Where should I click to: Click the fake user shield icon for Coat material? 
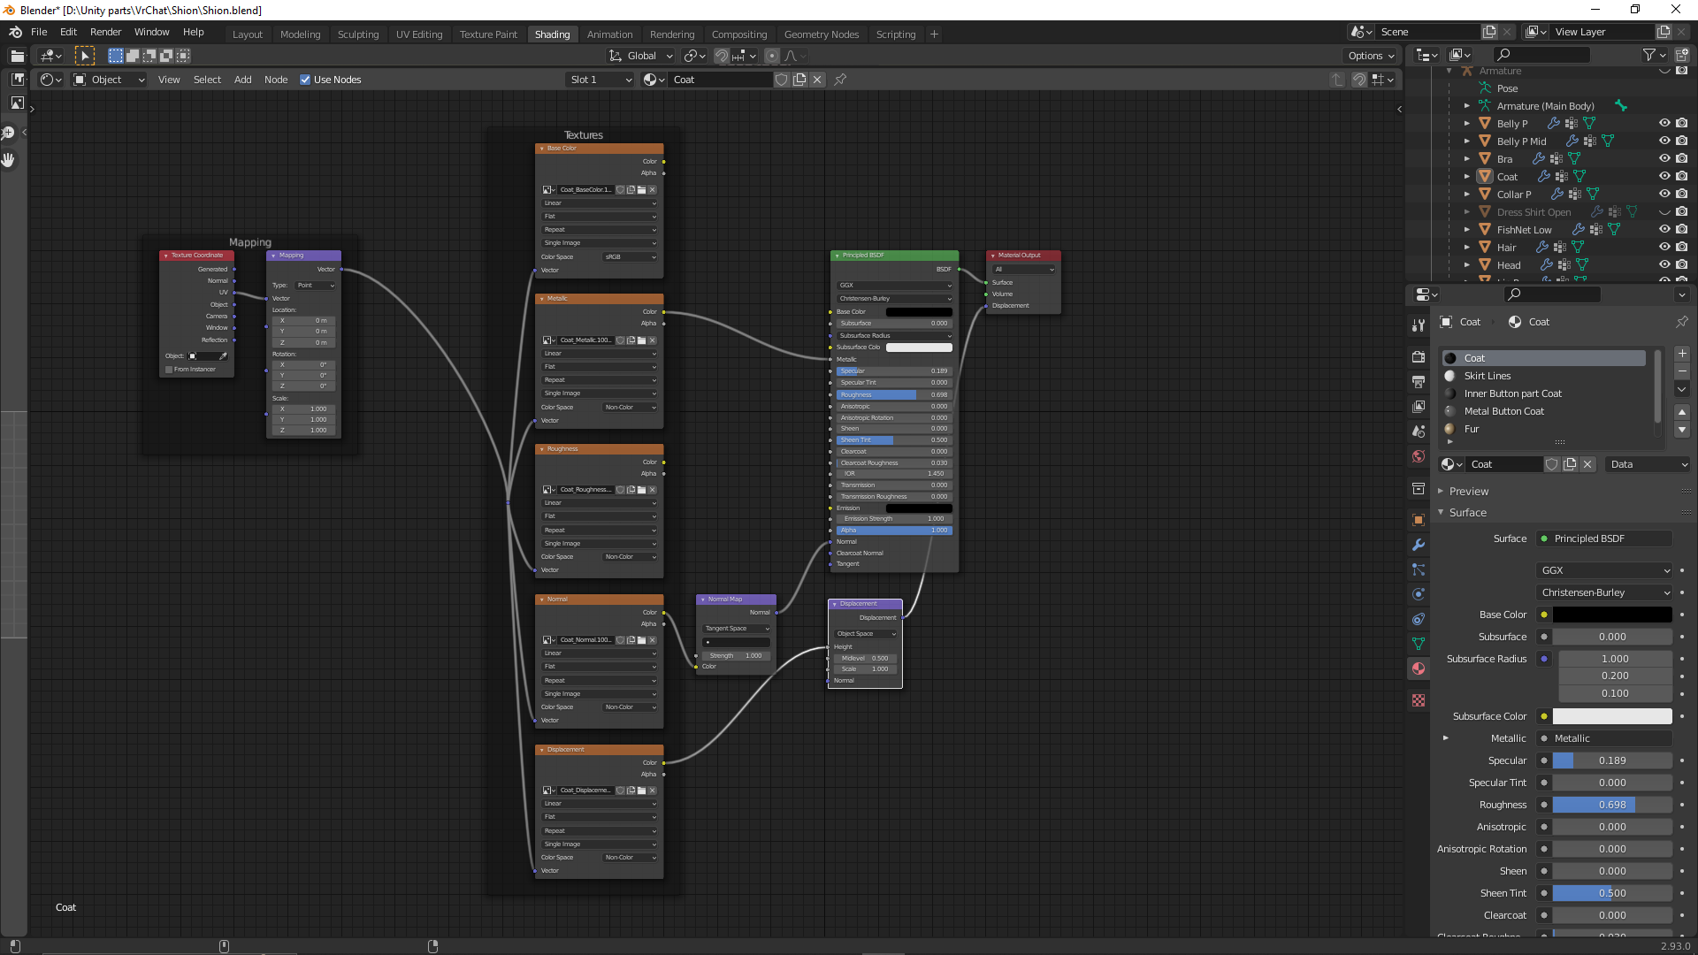pyautogui.click(x=1551, y=464)
